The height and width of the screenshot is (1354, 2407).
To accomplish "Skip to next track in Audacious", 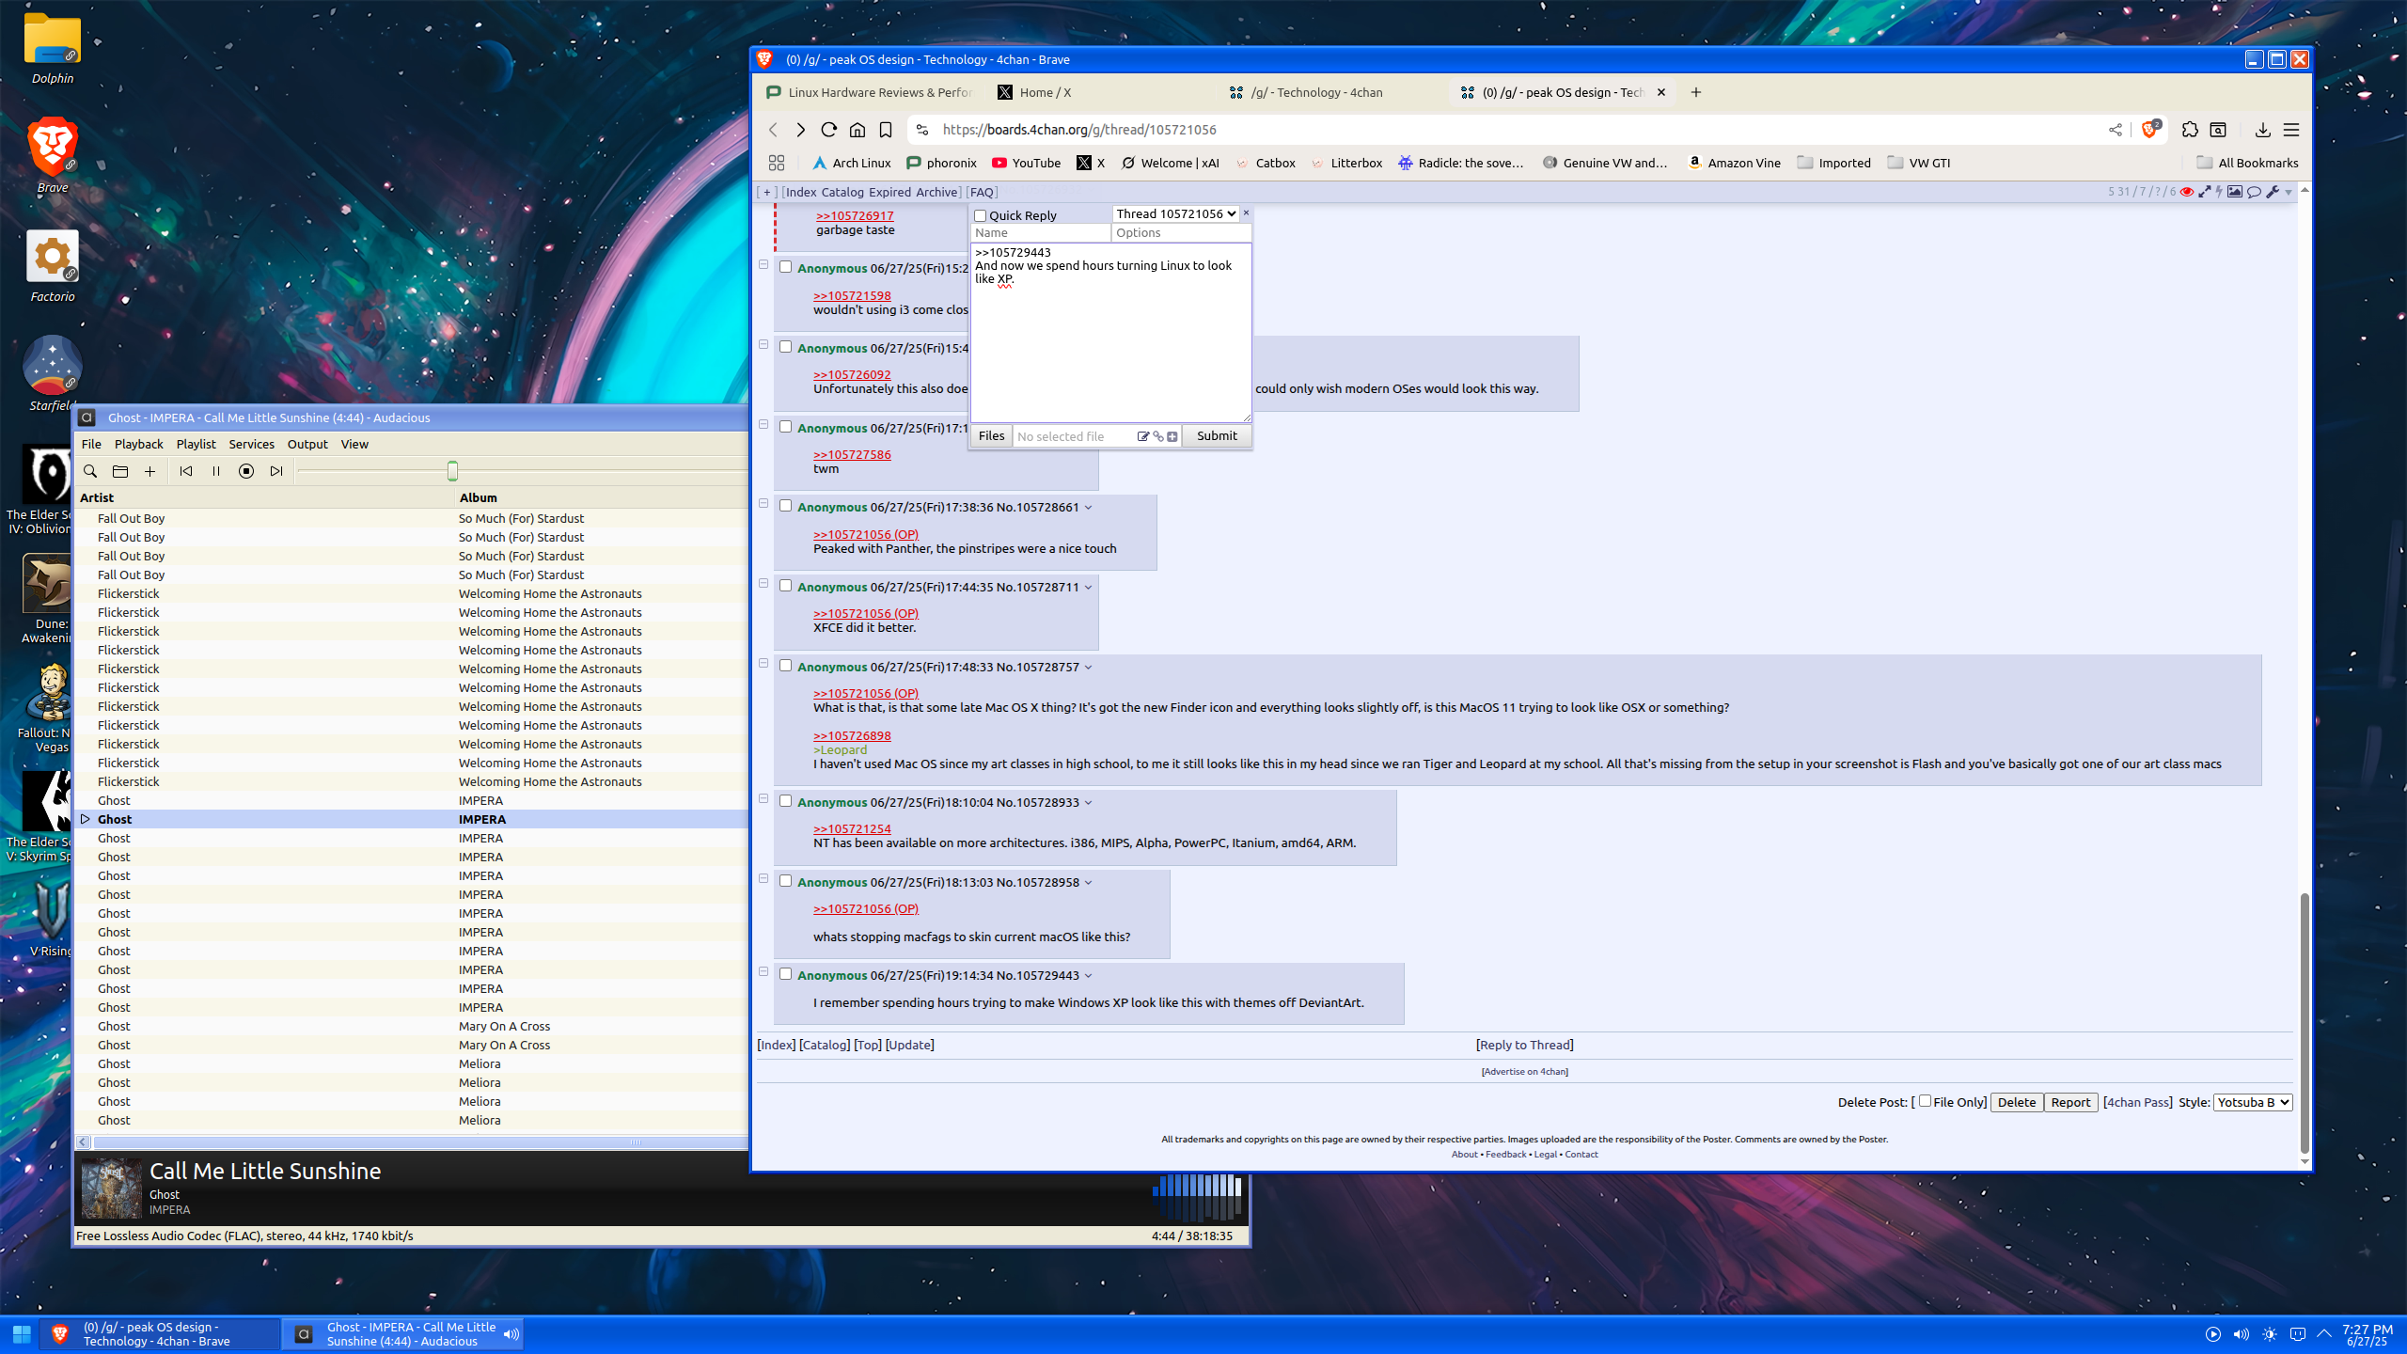I will 276,471.
